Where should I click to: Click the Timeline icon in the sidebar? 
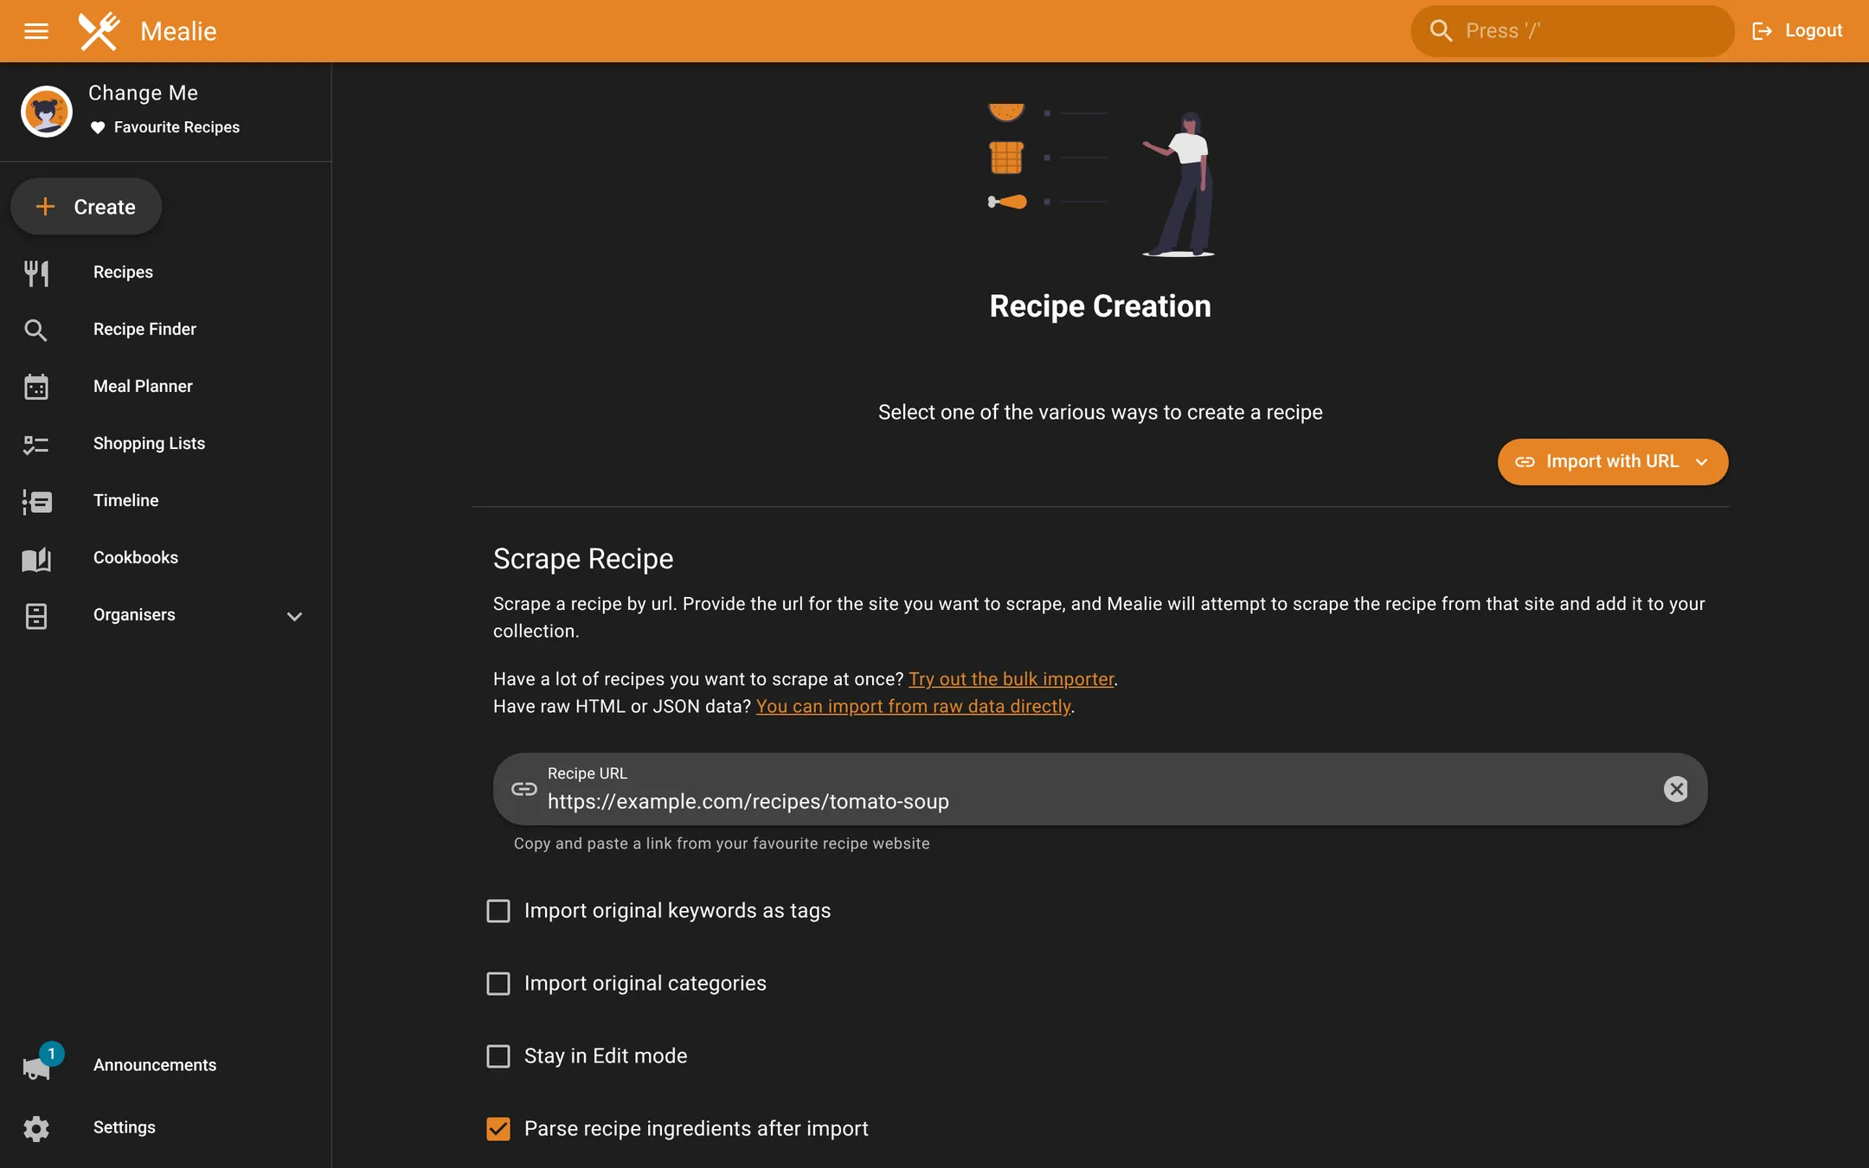click(36, 501)
